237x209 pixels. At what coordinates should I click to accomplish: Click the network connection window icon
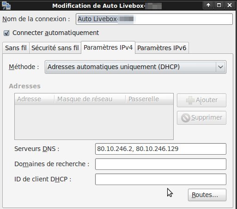point(6,6)
